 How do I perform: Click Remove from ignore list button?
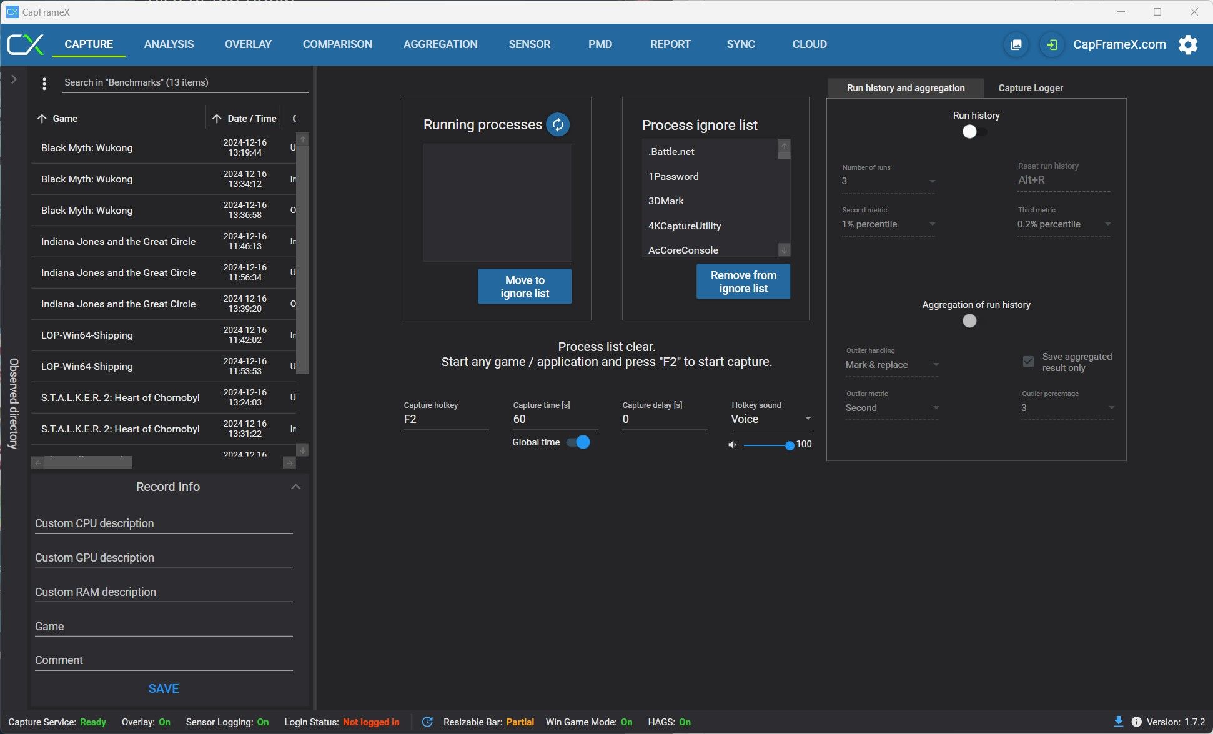[743, 282]
